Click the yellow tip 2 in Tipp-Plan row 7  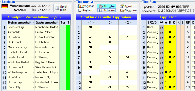tap(174, 57)
